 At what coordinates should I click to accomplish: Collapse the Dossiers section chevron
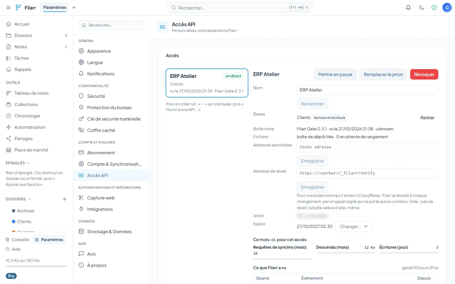pos(29,199)
